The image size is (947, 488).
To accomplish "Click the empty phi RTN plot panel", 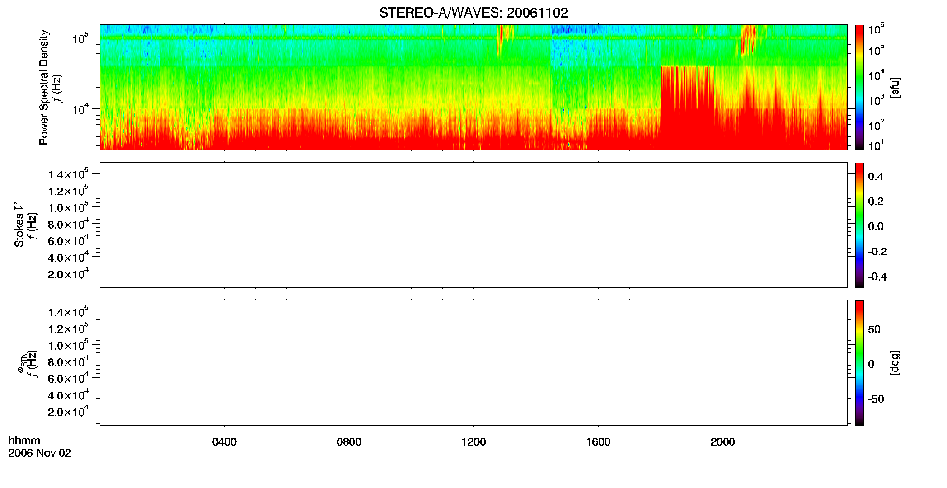I will click(x=473, y=363).
